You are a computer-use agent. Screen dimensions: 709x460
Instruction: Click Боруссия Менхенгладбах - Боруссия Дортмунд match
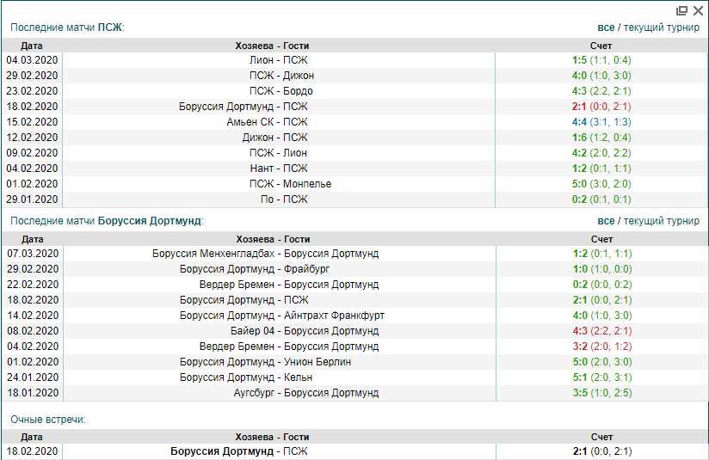pos(265,254)
